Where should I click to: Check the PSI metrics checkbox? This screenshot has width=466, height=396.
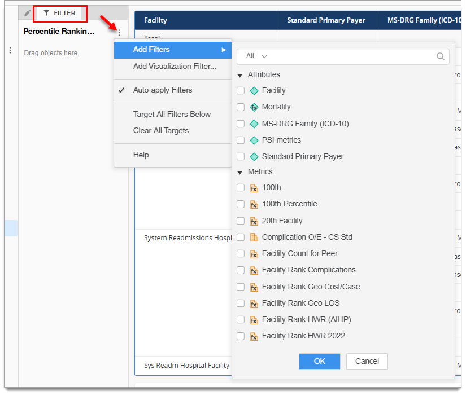pos(241,140)
